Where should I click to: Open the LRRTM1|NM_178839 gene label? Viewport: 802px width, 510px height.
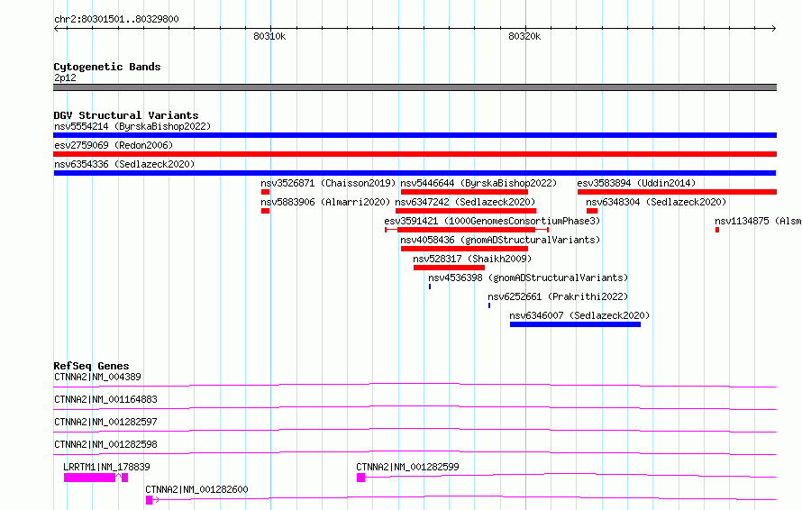point(106,467)
